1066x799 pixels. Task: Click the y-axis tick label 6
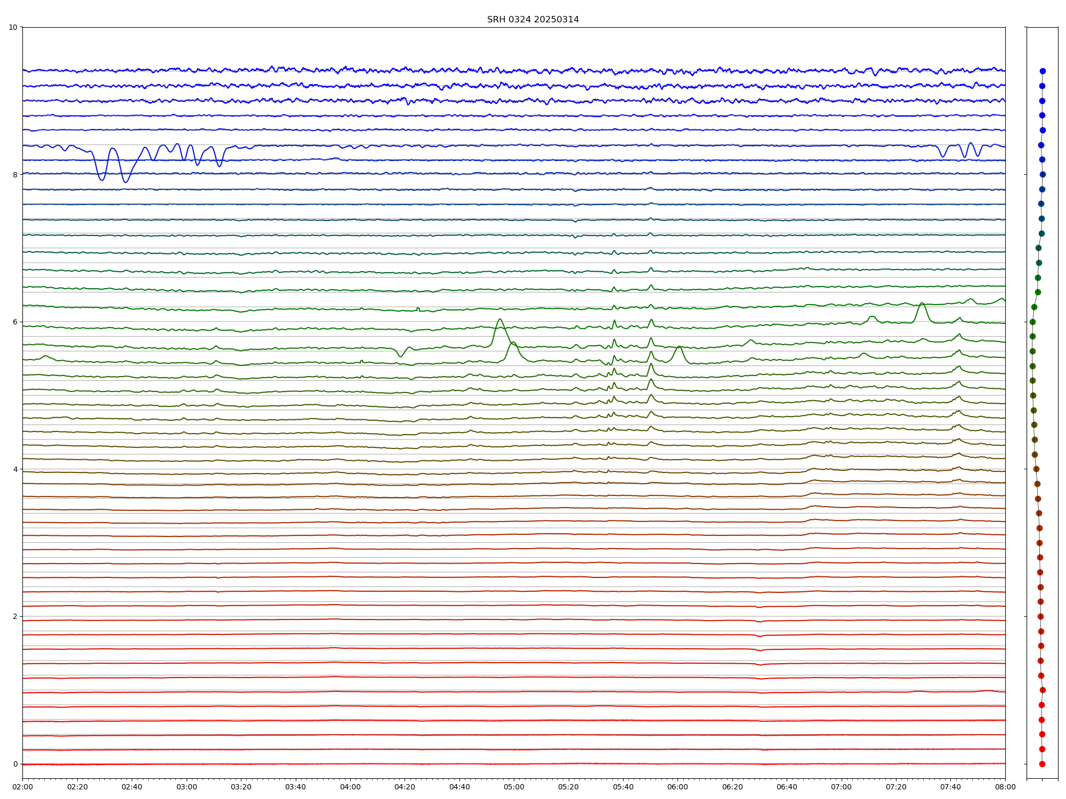pos(15,322)
